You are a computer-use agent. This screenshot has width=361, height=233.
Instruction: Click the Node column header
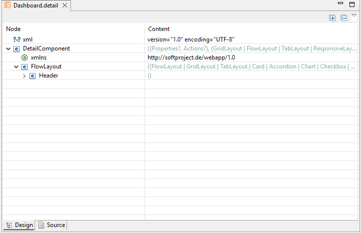13,29
